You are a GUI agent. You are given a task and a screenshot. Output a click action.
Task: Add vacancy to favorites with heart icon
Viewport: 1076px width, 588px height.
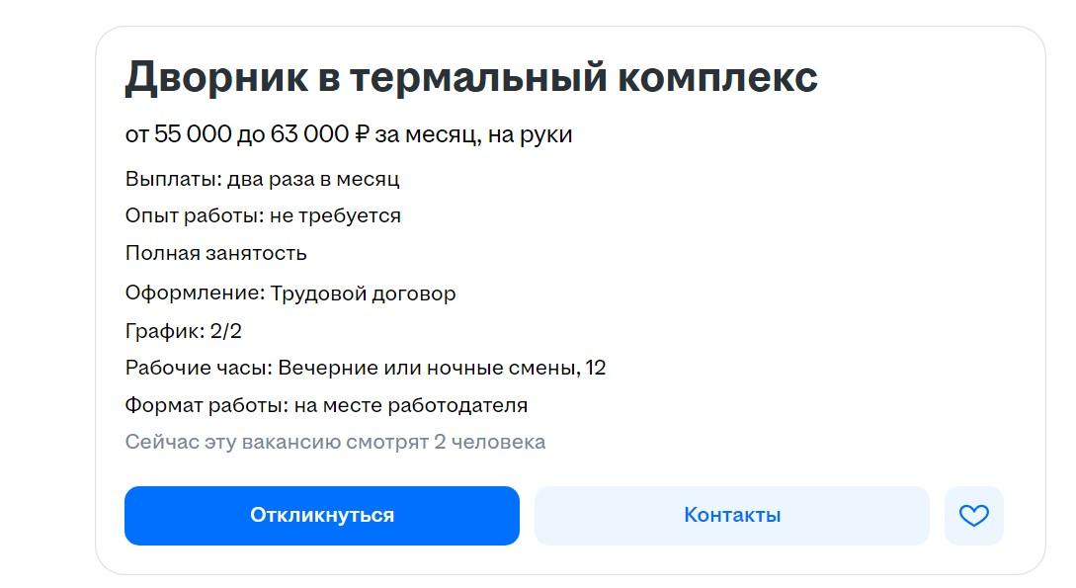tap(973, 515)
